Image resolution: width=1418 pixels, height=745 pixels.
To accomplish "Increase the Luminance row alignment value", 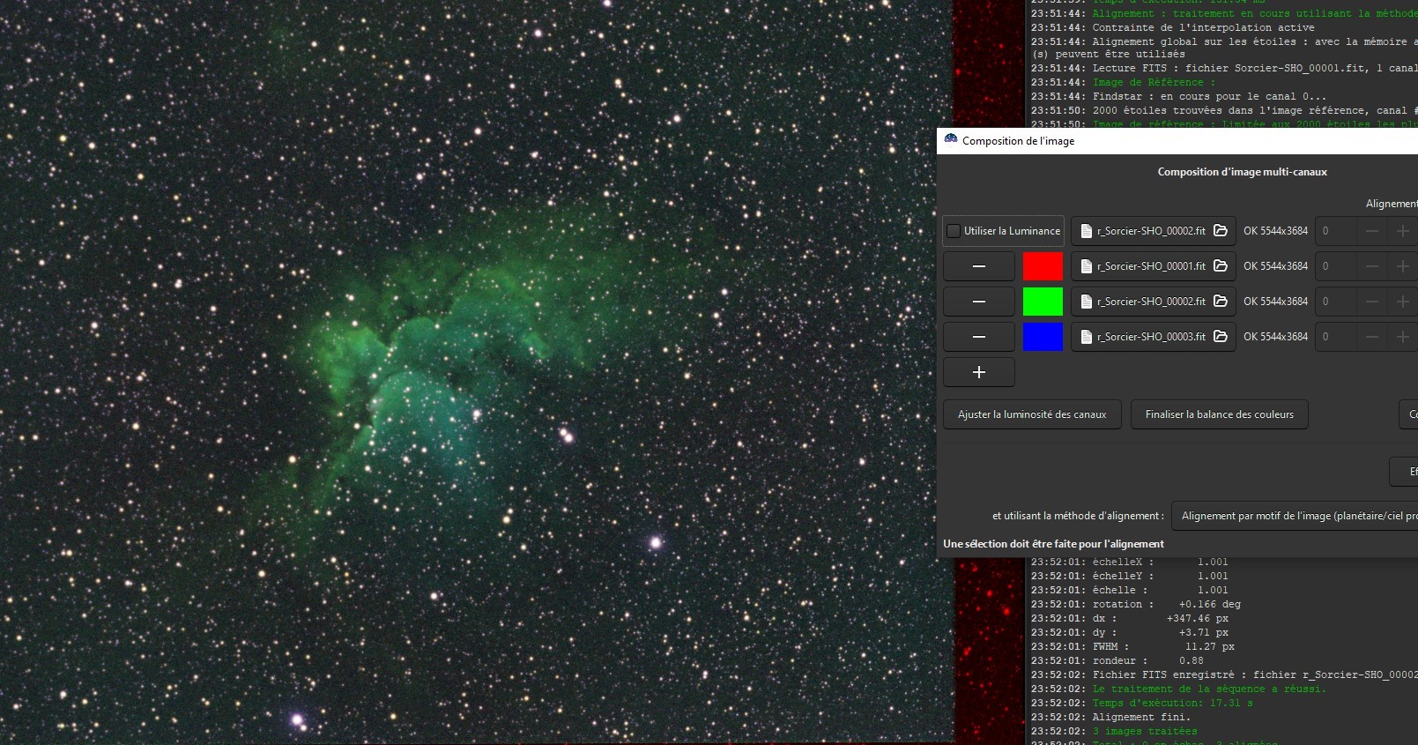I will pyautogui.click(x=1402, y=231).
